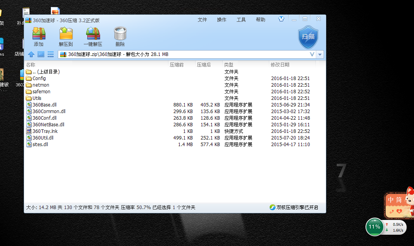Screen dimensions: 414x246
Task: Click the status bar size summary text
Action: coord(111,208)
